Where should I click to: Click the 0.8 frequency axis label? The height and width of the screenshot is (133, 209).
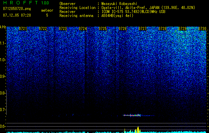(2, 93)
